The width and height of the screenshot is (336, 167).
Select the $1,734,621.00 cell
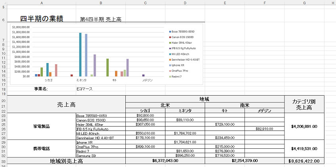(185, 142)
